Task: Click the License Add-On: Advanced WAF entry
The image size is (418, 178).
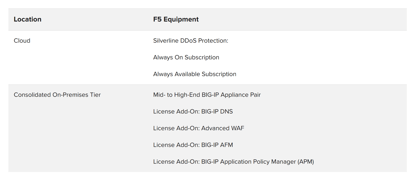Action: coord(199,128)
